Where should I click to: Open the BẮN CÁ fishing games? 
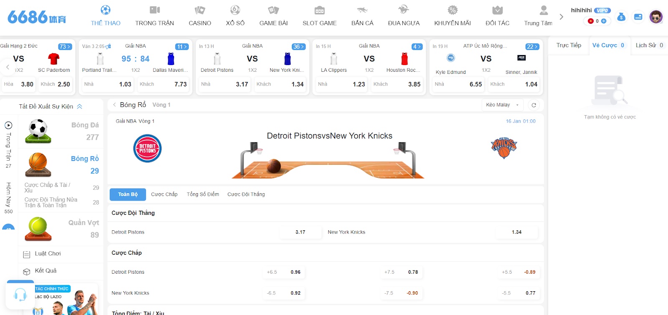362,16
